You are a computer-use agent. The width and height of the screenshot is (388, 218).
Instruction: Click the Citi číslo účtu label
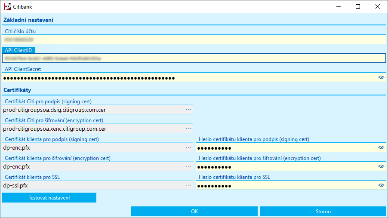click(x=20, y=31)
